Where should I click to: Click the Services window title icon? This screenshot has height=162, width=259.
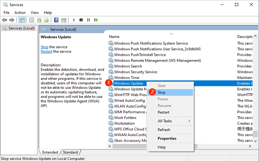click(x=6, y=5)
